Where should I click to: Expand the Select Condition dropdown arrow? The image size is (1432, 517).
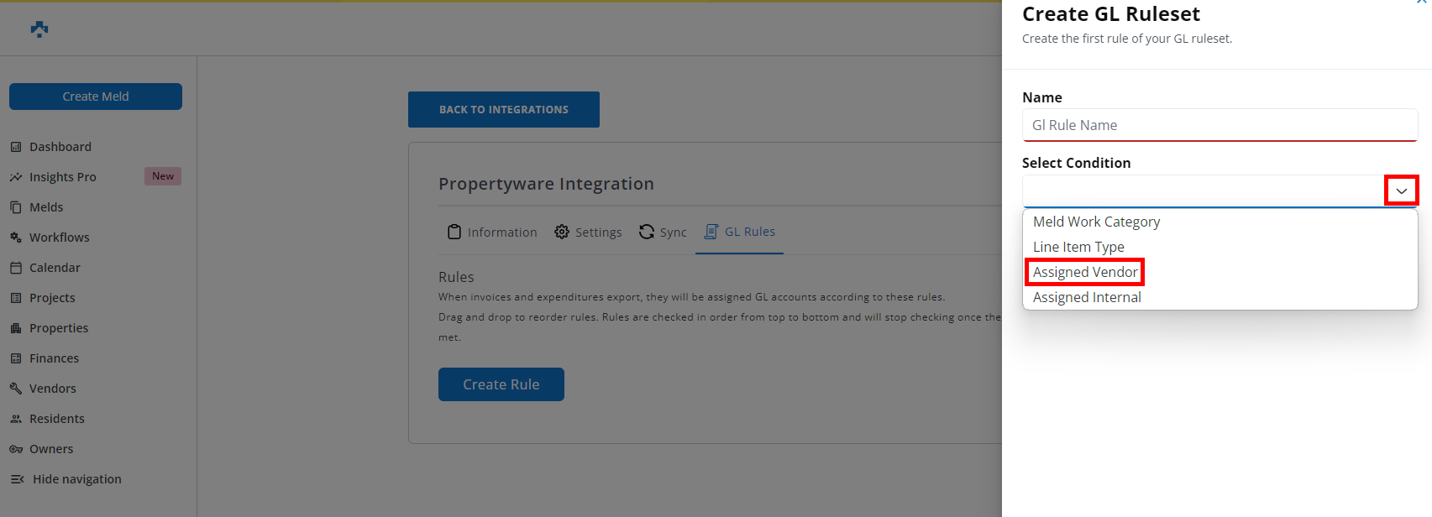pos(1401,191)
